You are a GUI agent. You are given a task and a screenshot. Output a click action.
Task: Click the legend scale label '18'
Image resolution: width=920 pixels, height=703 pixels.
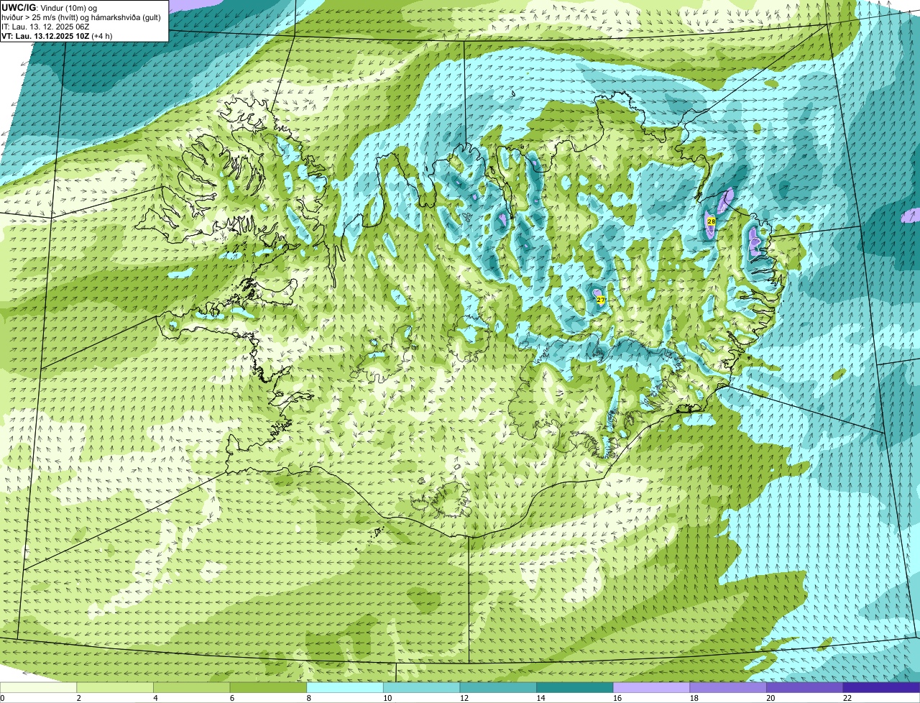pos(694,698)
